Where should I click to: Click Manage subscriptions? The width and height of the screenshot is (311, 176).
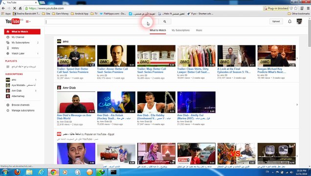click(23, 110)
